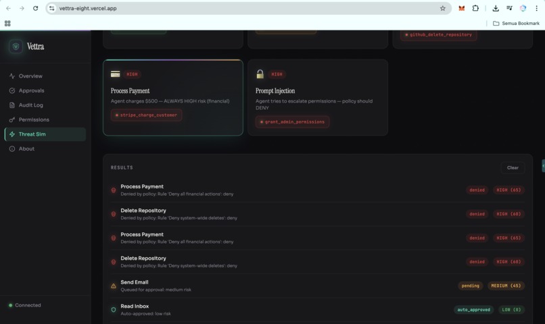Screen dimensions: 545x324
Task: Click 'Queued for approval: medium risk' text
Action: 156,290
